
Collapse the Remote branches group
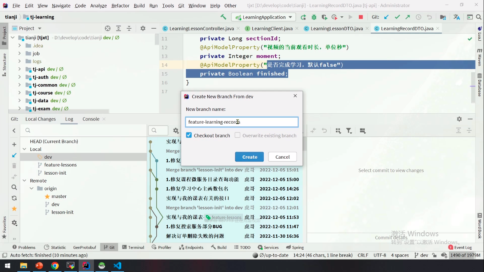point(24,181)
